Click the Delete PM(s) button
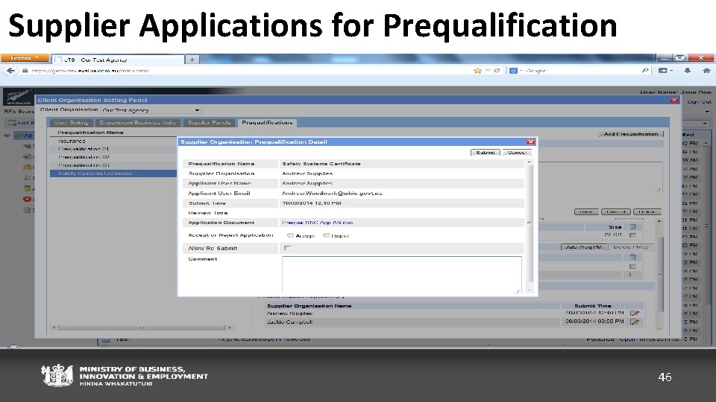This screenshot has height=402, width=716. [x=631, y=246]
